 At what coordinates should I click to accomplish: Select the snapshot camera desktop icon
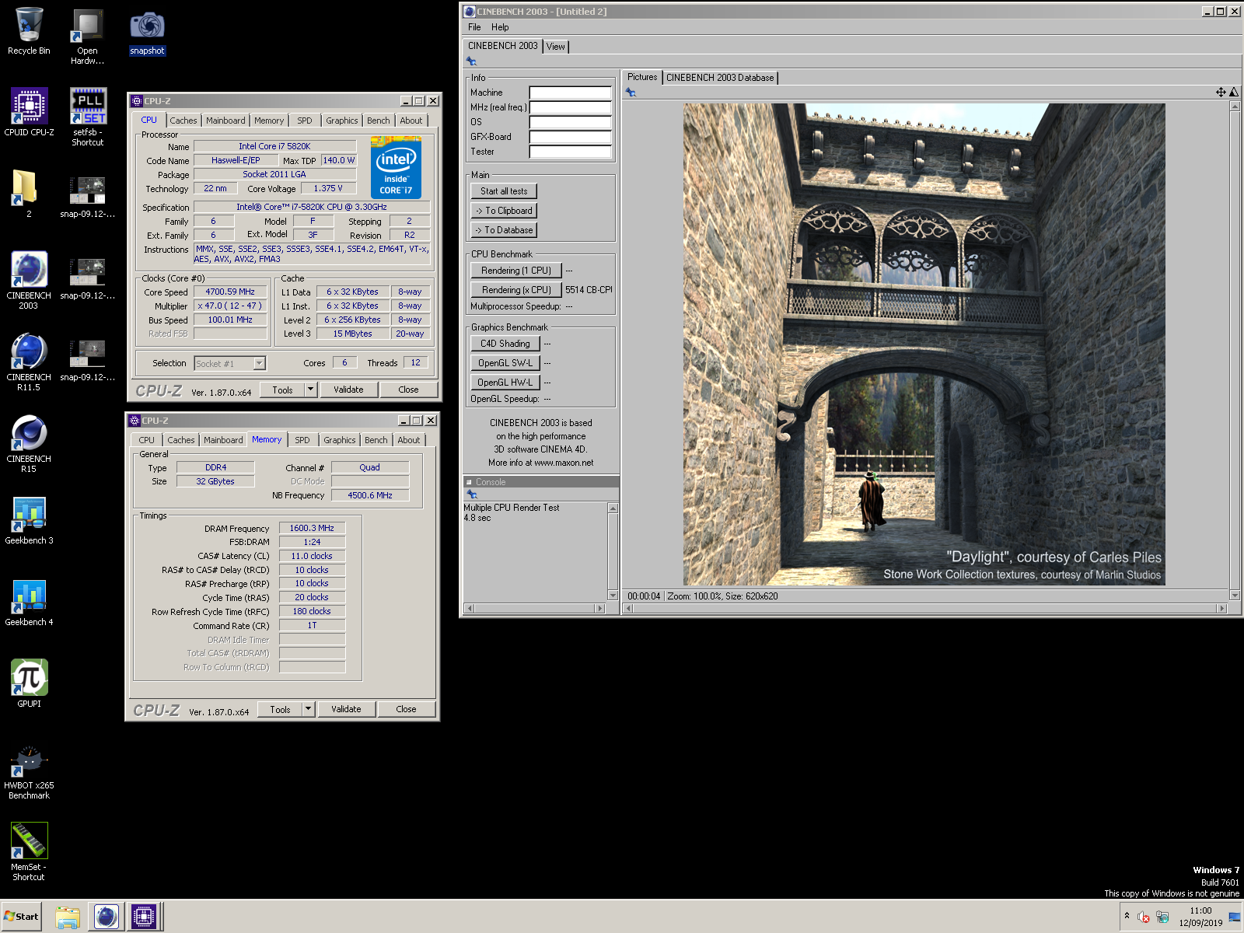[147, 33]
